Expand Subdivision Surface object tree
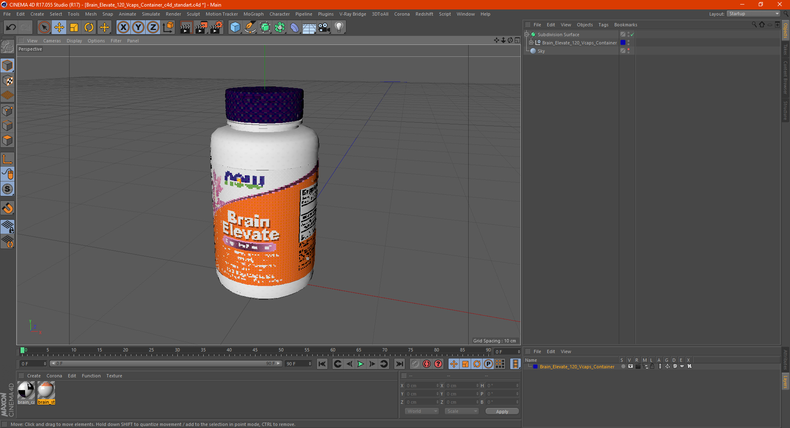The height and width of the screenshot is (428, 790). 527,35
